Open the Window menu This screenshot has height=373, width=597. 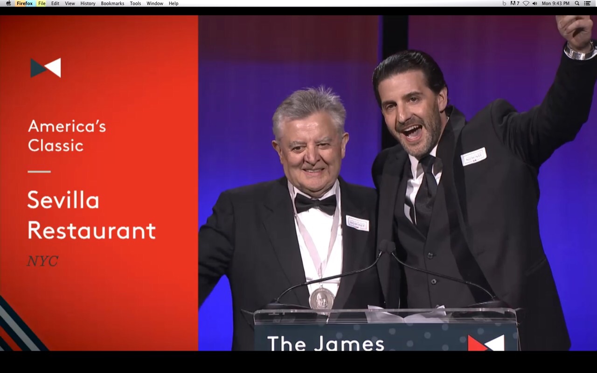pyautogui.click(x=154, y=3)
